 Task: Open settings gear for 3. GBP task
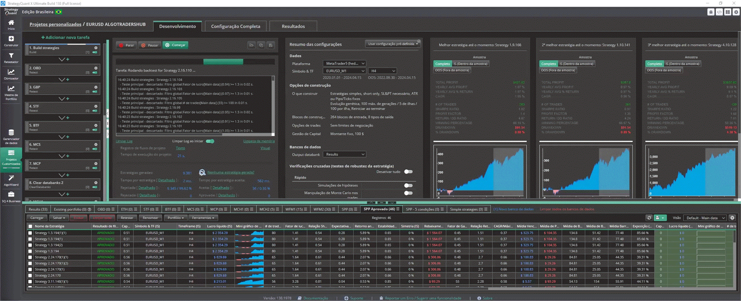[96, 87]
